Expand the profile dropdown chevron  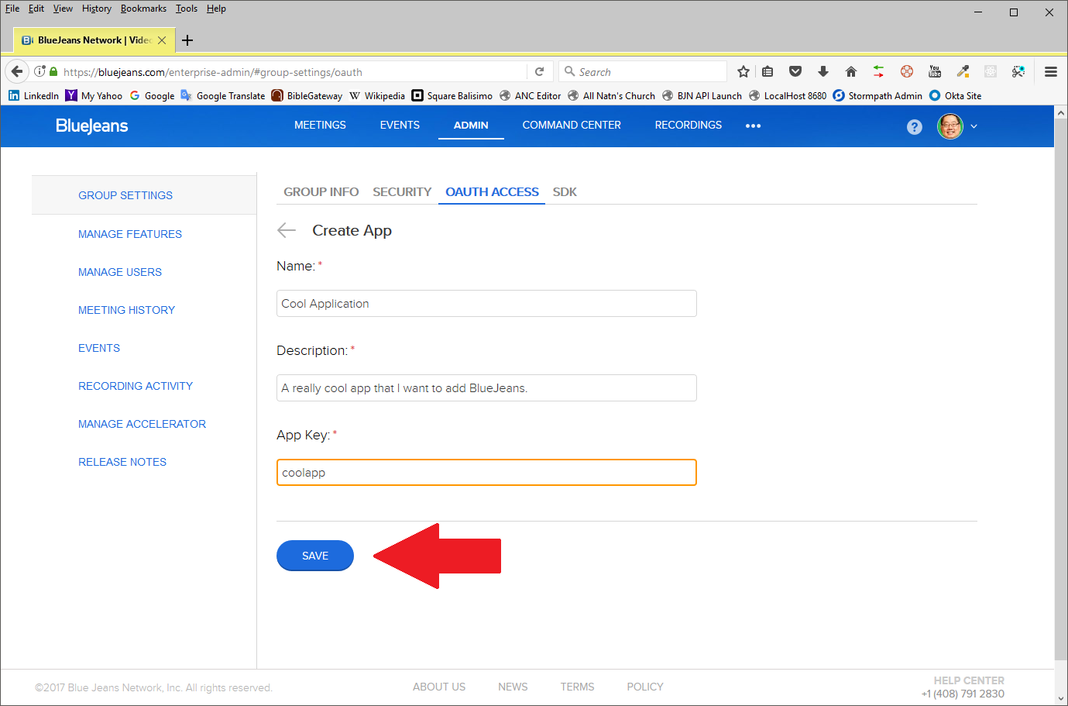(974, 126)
